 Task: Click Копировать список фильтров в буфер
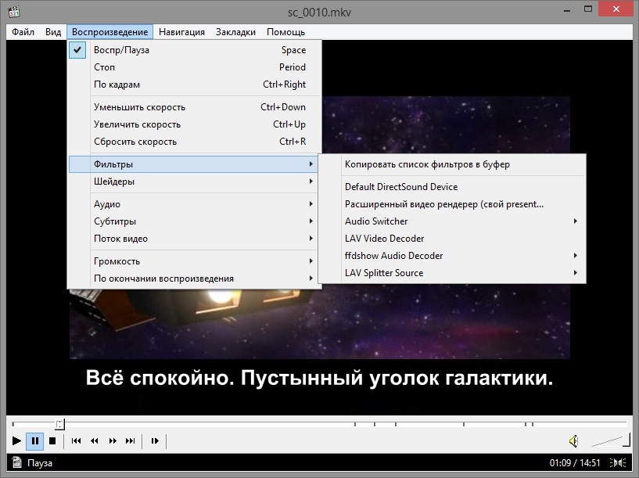point(427,164)
